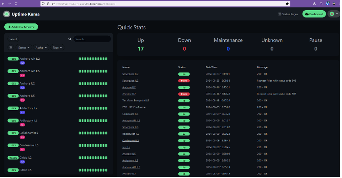
Task: Open the user avatar profile menu
Action: pos(334,14)
